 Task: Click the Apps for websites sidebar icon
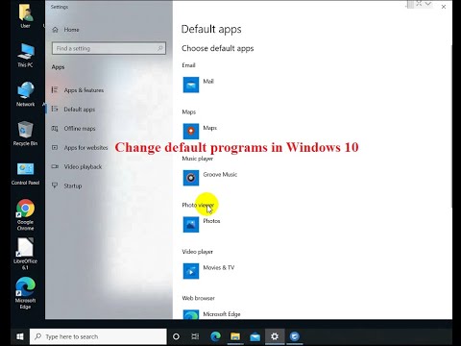point(55,147)
